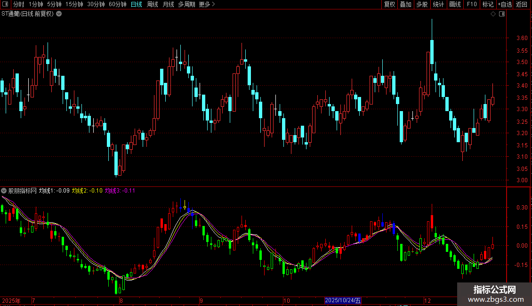The width and height of the screenshot is (532, 306).
Task: Expand the 更多 periods menu
Action: 207,4
